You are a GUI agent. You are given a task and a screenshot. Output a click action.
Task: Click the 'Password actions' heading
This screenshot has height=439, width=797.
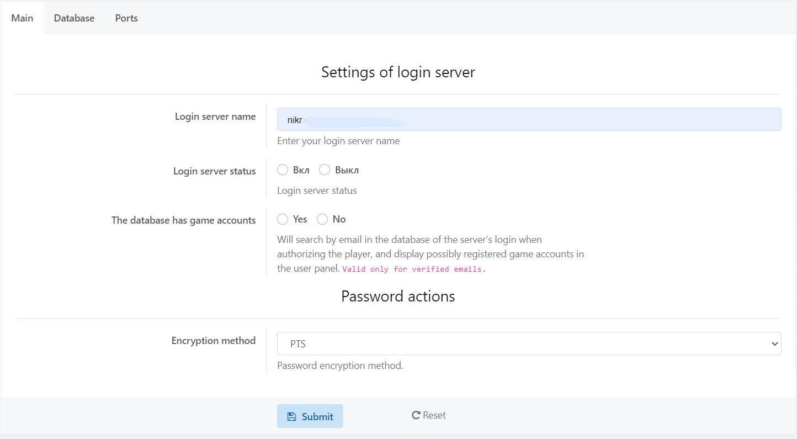tap(398, 297)
